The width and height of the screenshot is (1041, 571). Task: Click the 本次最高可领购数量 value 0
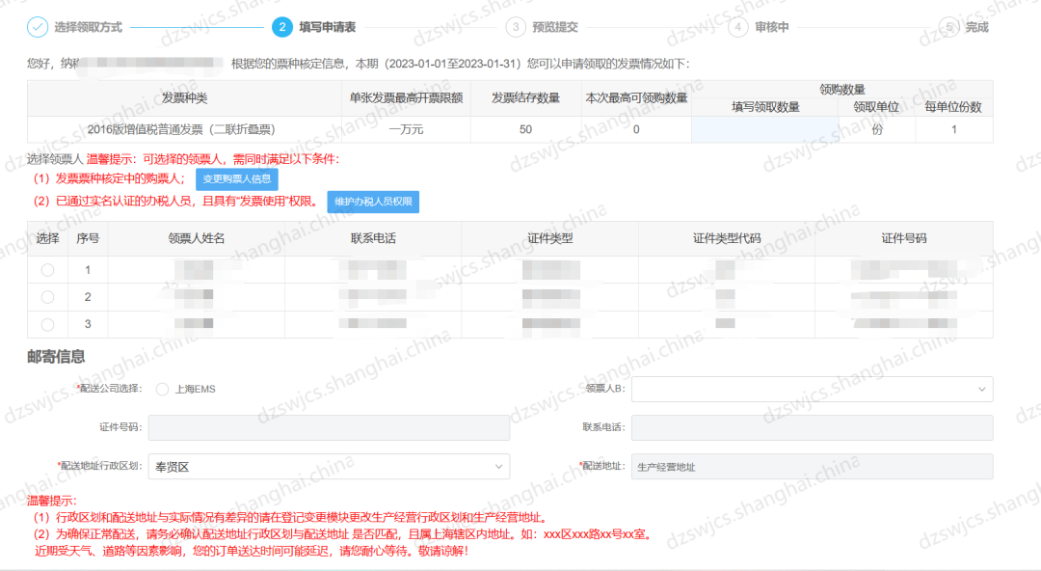(636, 129)
